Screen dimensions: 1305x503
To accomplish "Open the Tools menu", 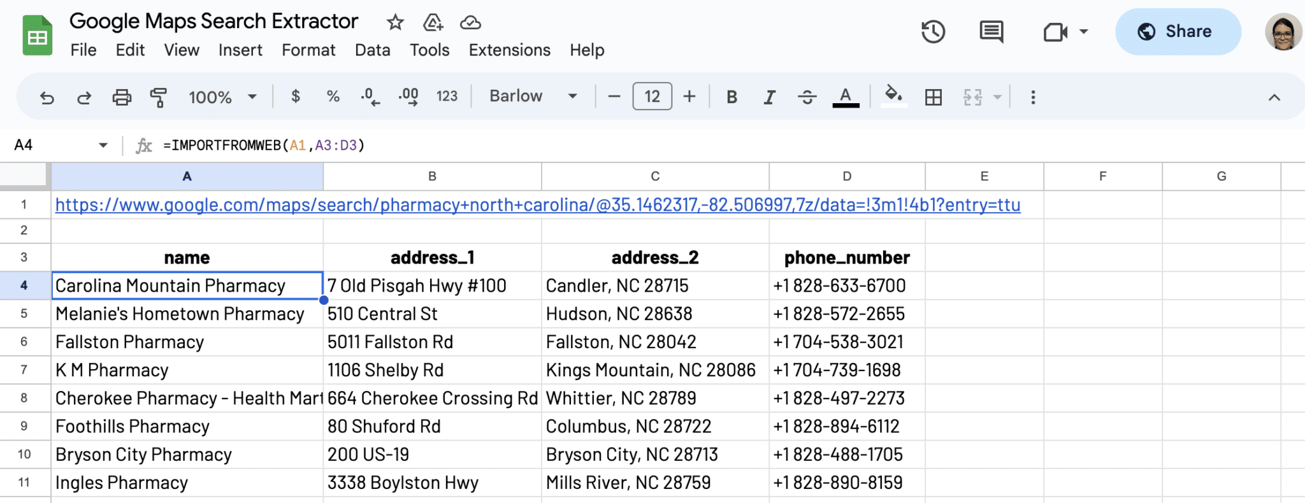I will (x=429, y=50).
